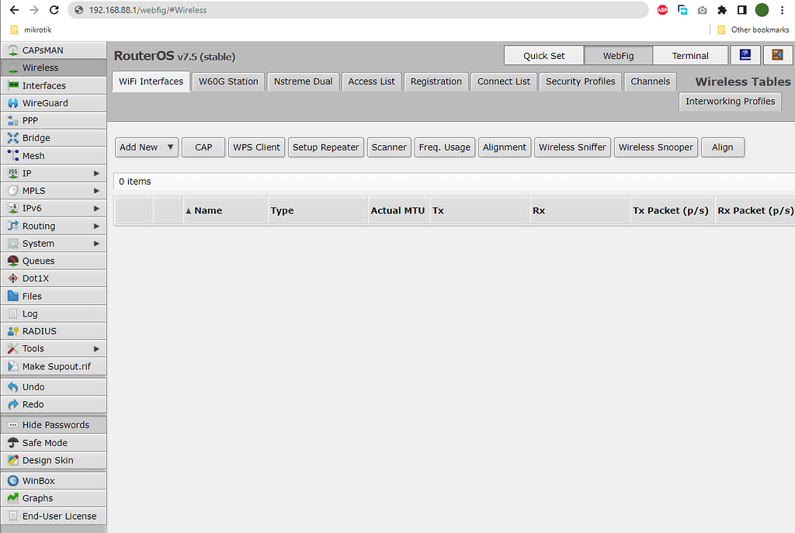The height and width of the screenshot is (533, 795).
Task: Open the Nstreme Dual tab
Action: (x=304, y=81)
